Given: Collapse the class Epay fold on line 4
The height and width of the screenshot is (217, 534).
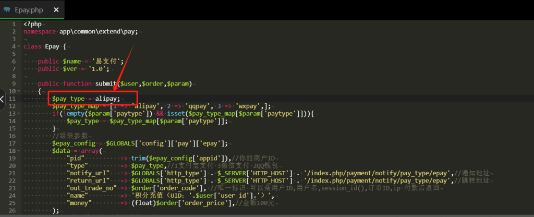Looking at the screenshot, I should coord(18,46).
